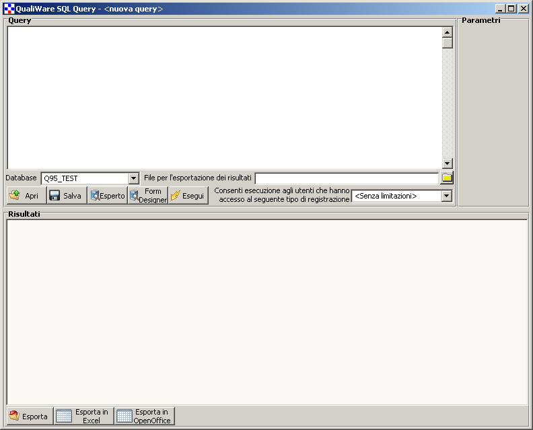Viewport: 533px width, 430px height.
Task: Click the Apri open query button
Action: pyautogui.click(x=26, y=196)
